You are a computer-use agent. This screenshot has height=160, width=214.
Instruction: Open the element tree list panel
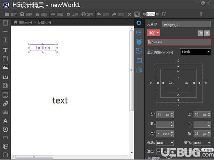pyautogui.click(x=139, y=33)
